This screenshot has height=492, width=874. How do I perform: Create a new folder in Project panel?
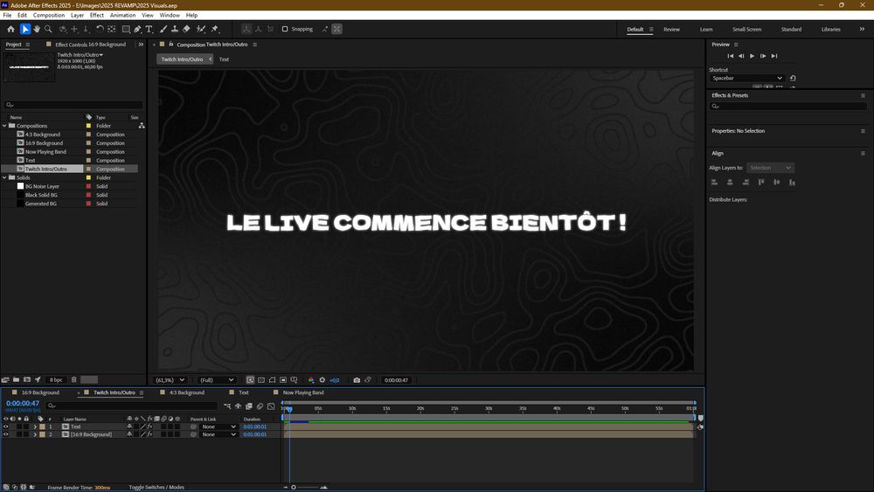(16, 379)
